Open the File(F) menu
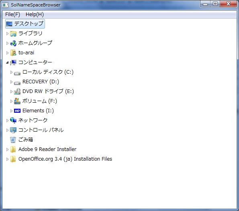The width and height of the screenshot is (239, 211). (x=12, y=14)
